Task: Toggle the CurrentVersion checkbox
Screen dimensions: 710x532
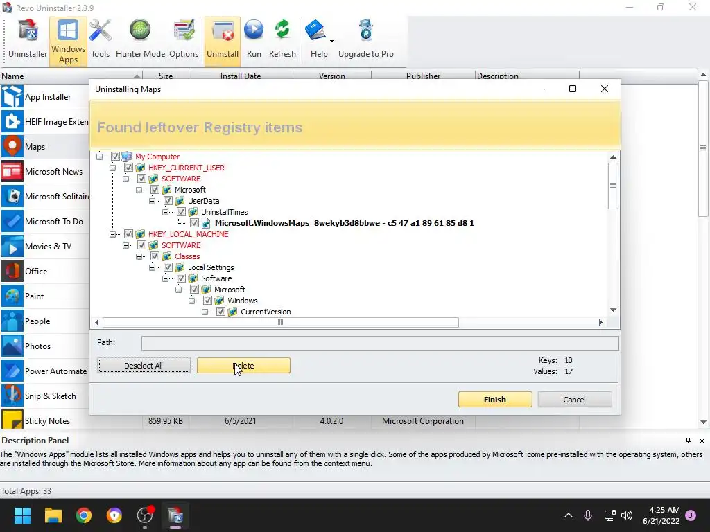Action: (x=220, y=312)
